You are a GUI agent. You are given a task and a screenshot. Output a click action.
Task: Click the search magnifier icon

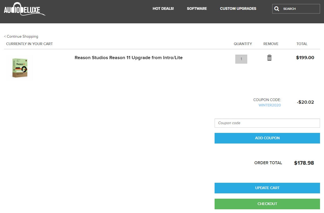277,9
